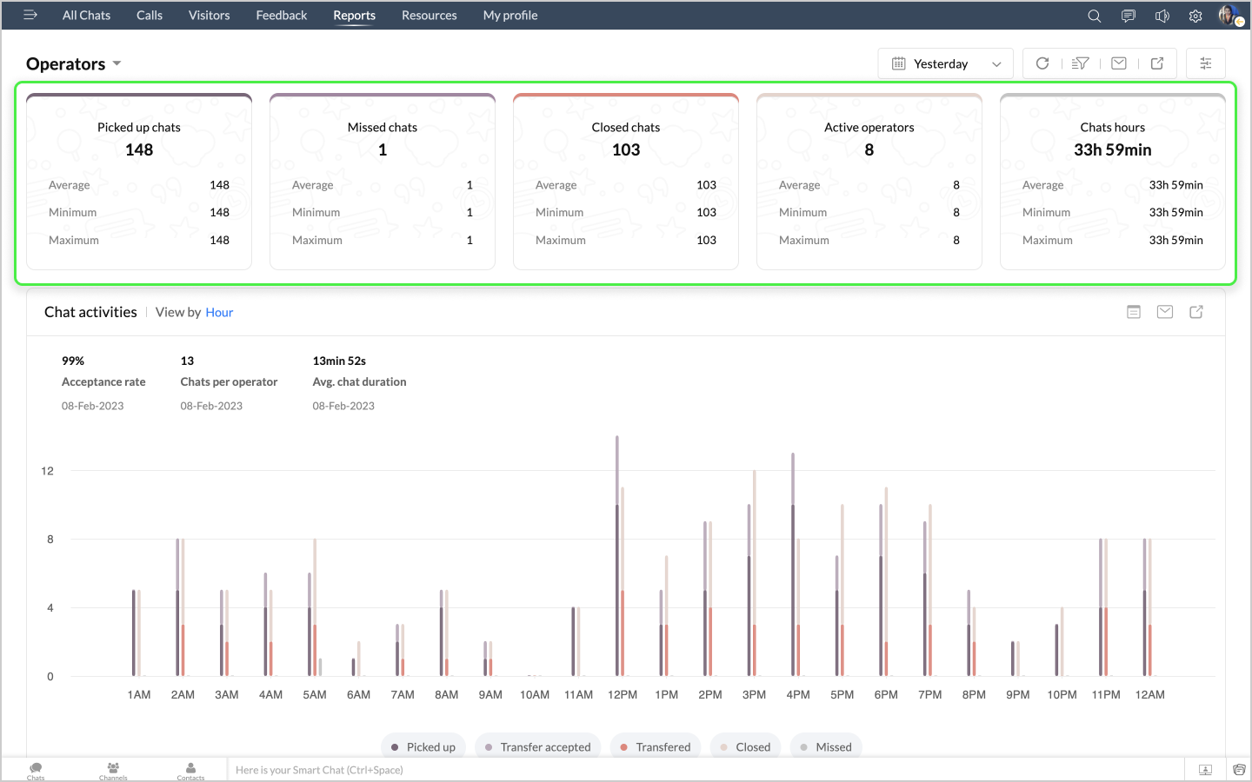
Task: Go to the Feedback tab
Action: tap(281, 16)
